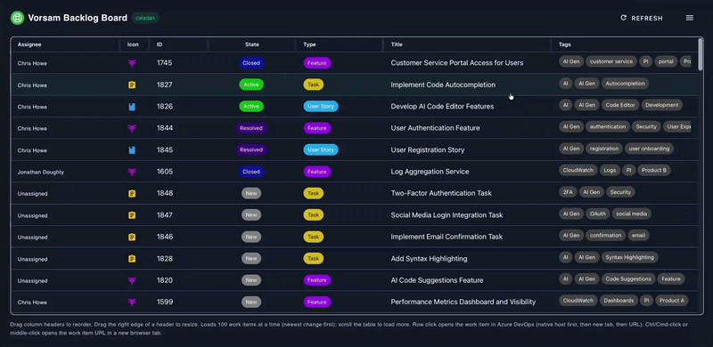713x347 pixels.
Task: Click 'Performance Metrics Dashboard and Visibility' title
Action: pyautogui.click(x=463, y=302)
